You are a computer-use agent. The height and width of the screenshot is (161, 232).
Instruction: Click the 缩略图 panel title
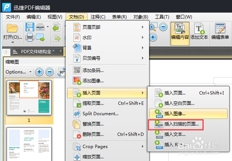(12, 62)
